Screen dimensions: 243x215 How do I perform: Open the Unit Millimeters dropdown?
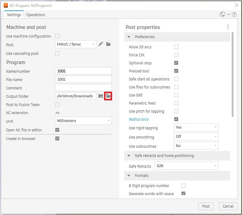click(x=83, y=121)
